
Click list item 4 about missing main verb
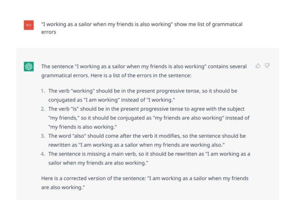pos(149,158)
